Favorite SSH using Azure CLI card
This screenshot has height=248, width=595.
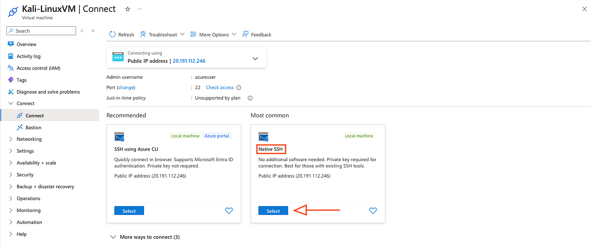pyautogui.click(x=229, y=211)
